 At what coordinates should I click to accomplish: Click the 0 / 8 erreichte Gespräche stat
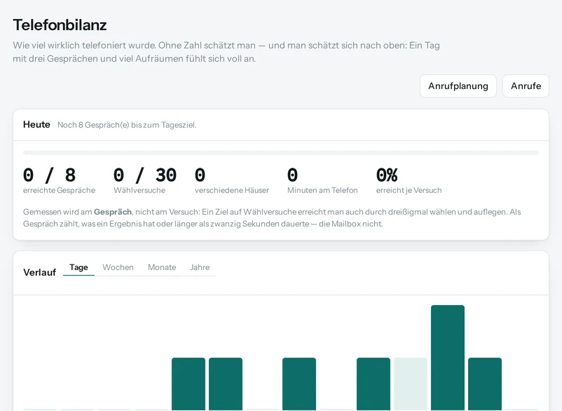pos(59,181)
